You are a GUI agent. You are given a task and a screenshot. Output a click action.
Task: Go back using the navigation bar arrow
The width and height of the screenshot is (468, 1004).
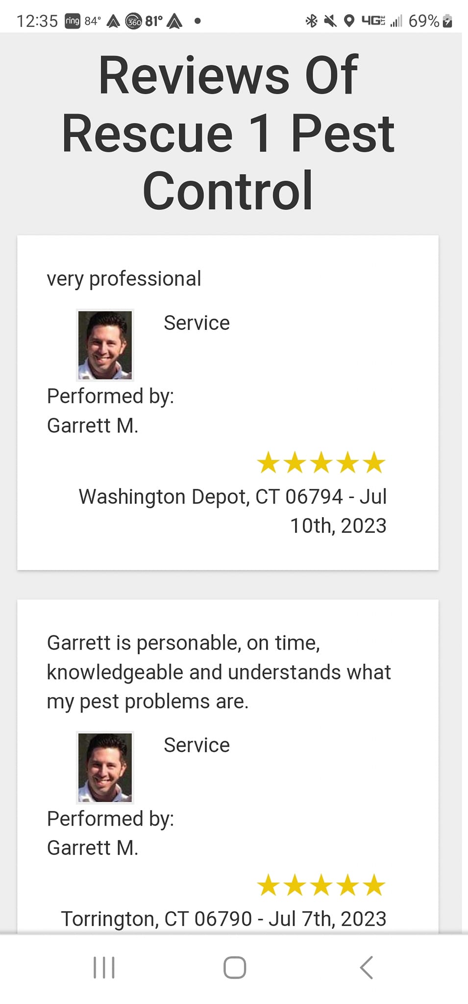click(367, 968)
